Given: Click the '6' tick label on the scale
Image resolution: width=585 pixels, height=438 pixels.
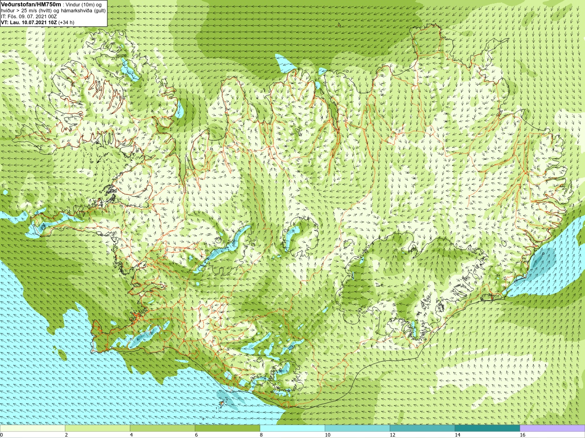Looking at the screenshot, I should pos(196,435).
